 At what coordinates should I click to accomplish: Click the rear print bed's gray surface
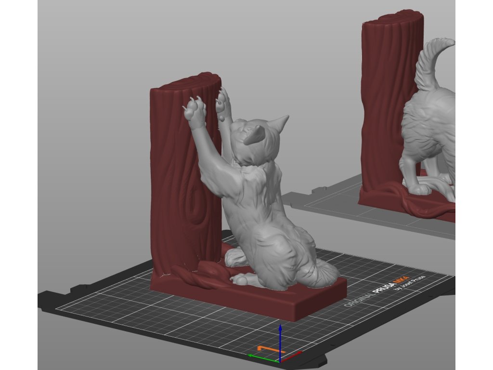(327, 202)
